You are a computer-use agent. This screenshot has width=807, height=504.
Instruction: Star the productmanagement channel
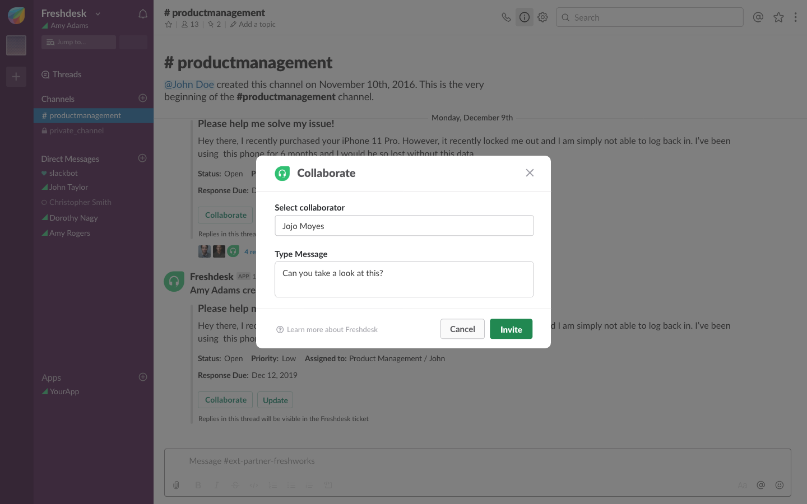coord(169,25)
